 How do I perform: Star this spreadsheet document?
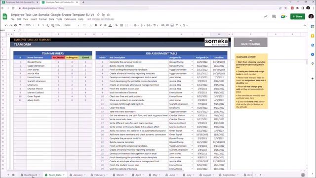(98, 15)
